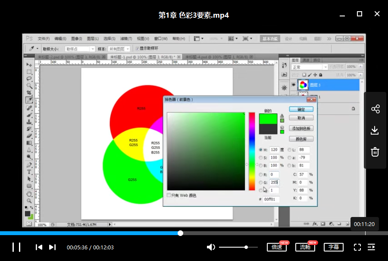Switch to the 通道 channels tab
388x261 pixels.
pyautogui.click(x=307, y=60)
